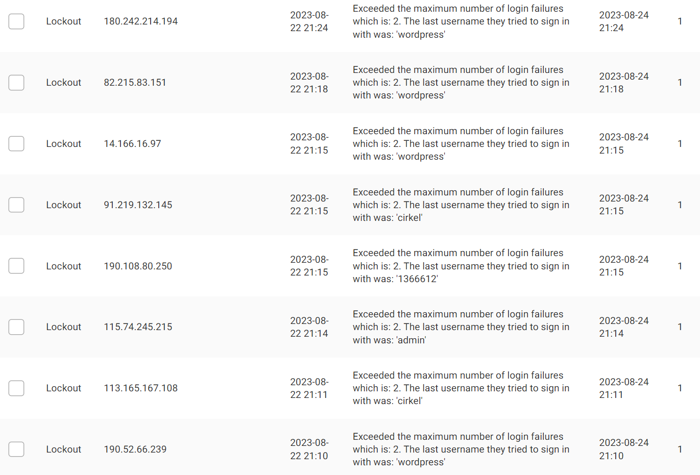Check the box next to 113.165.167.108

16,388
